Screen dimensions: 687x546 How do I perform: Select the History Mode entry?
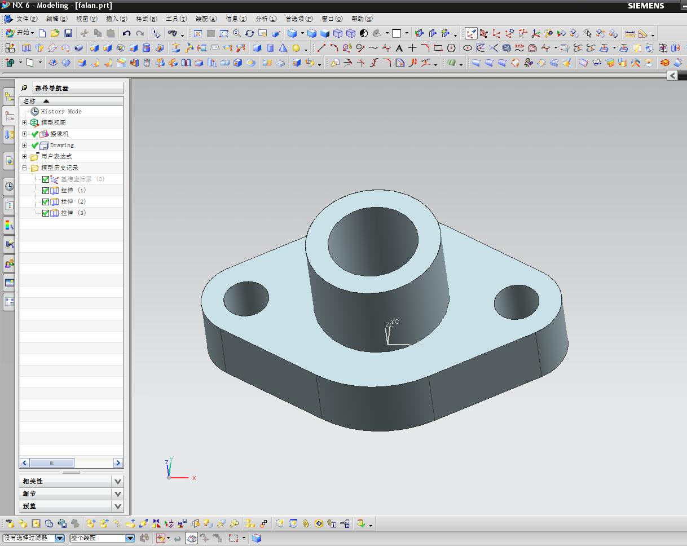[x=61, y=112]
